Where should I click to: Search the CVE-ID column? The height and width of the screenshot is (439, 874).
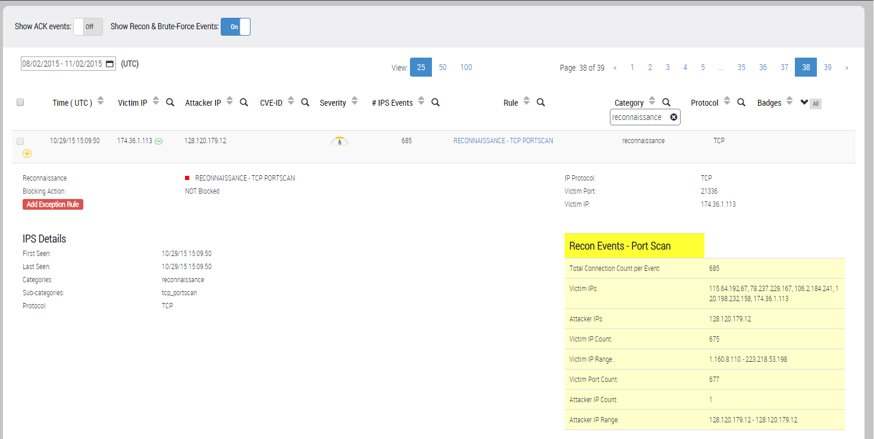(x=305, y=102)
